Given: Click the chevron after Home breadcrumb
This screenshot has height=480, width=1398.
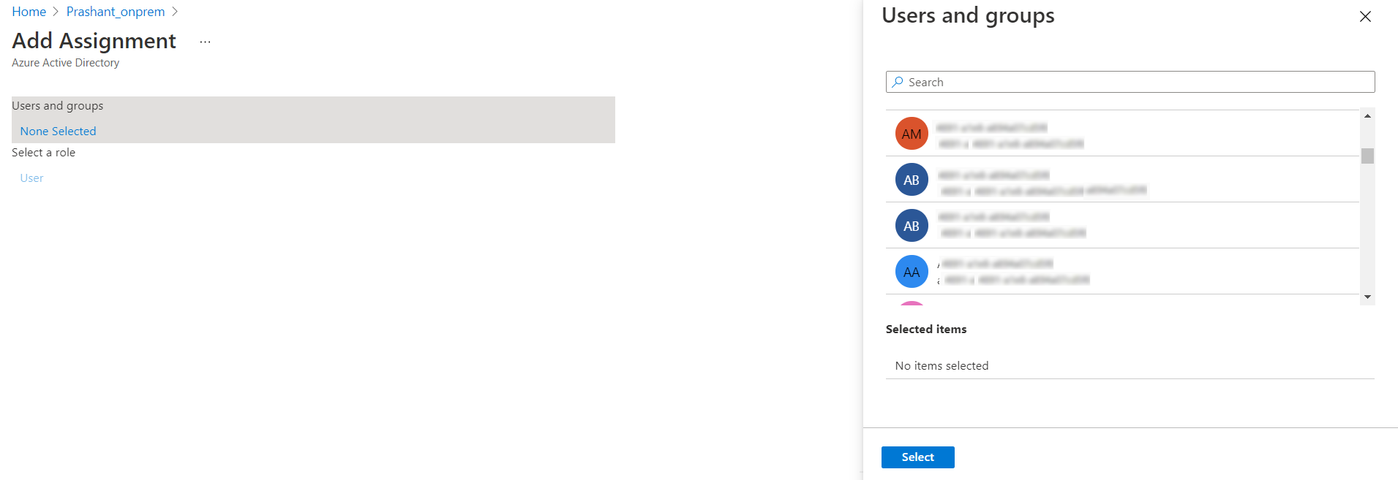Looking at the screenshot, I should (x=56, y=12).
